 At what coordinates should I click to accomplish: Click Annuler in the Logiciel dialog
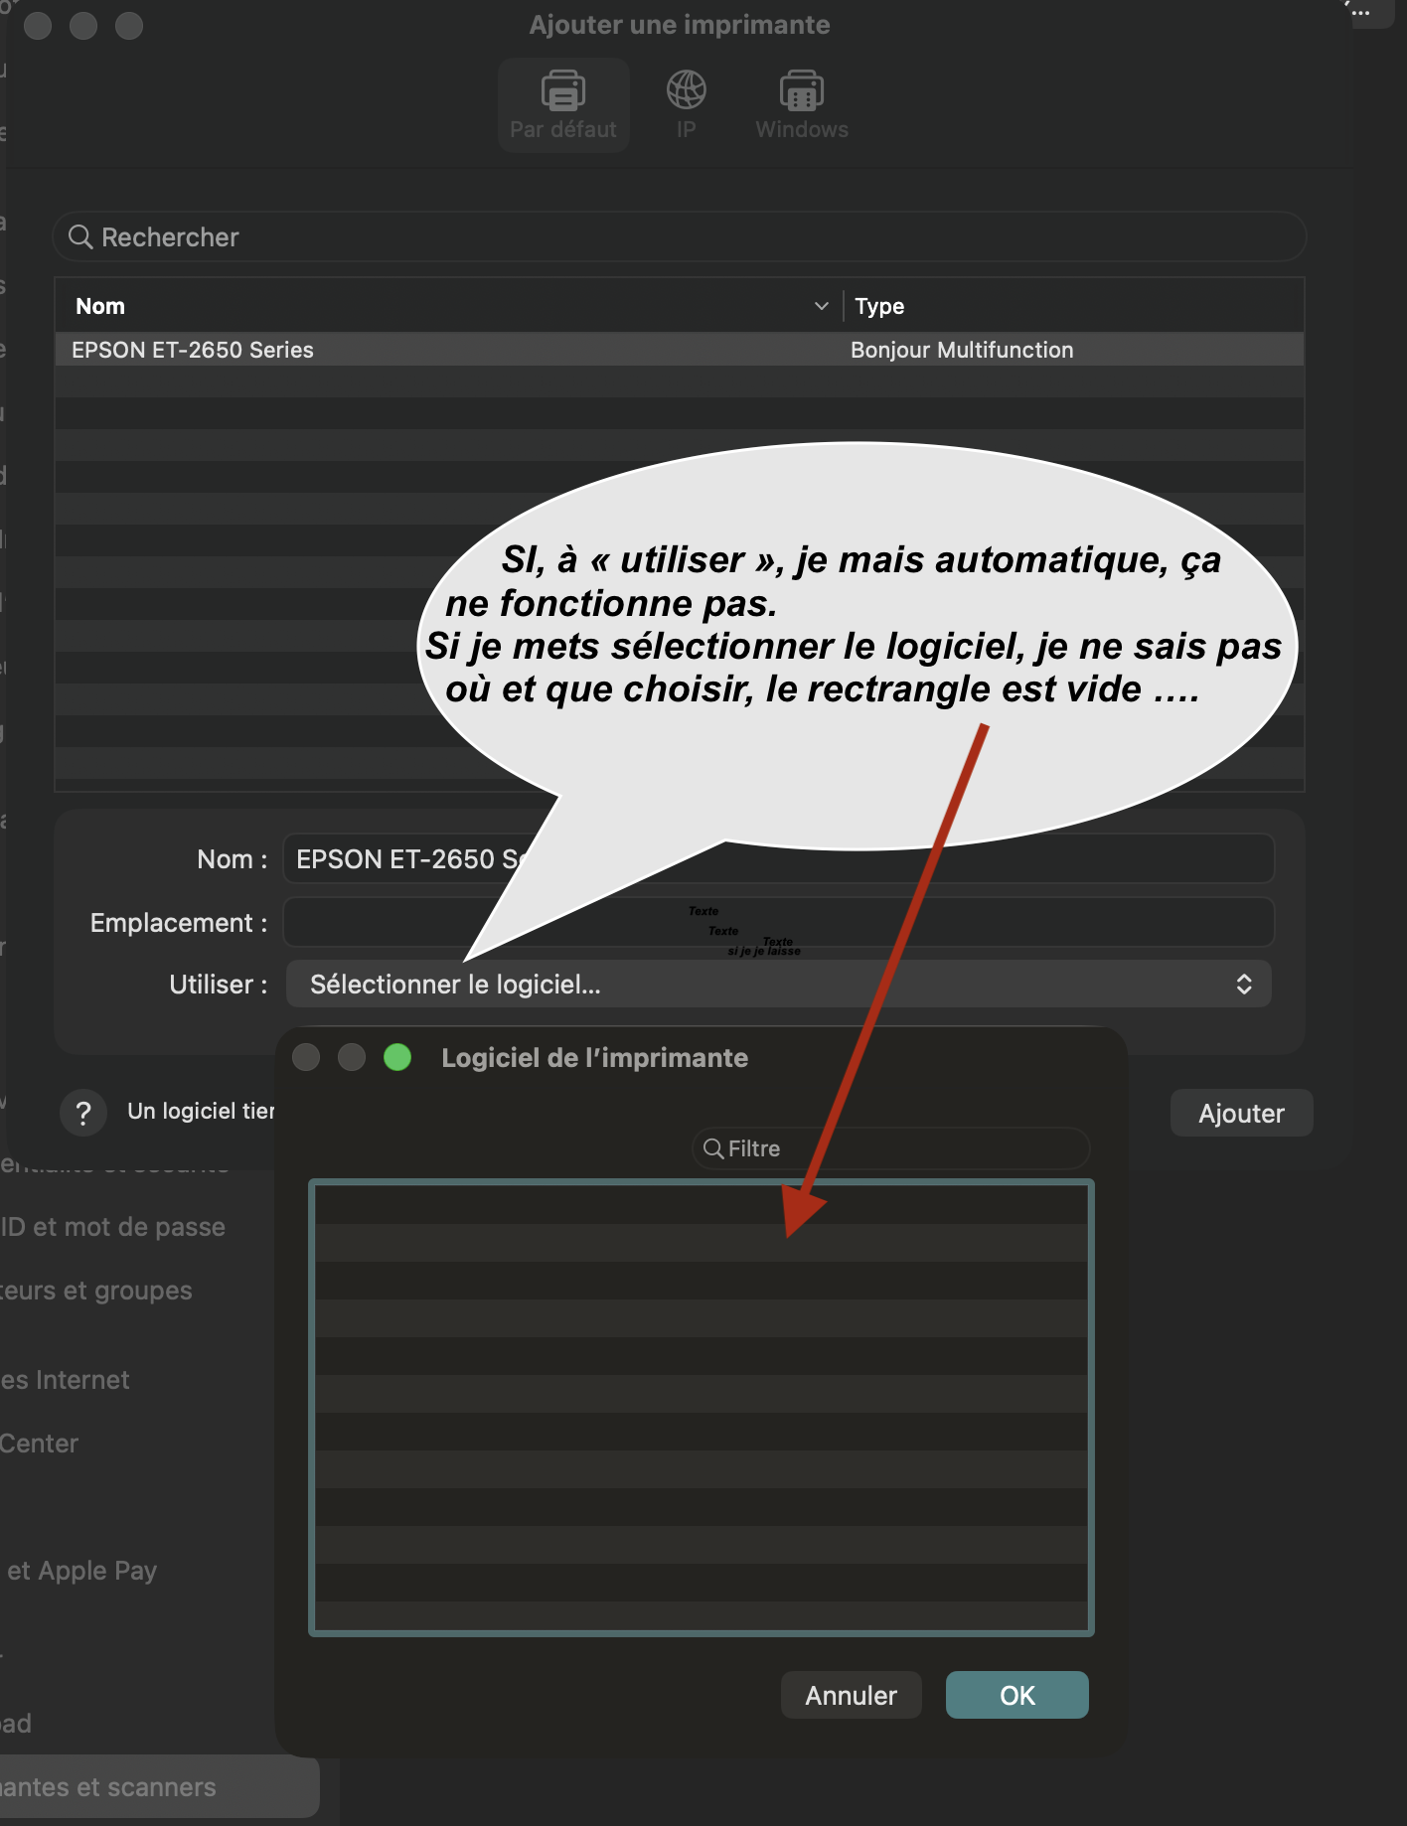point(852,1695)
